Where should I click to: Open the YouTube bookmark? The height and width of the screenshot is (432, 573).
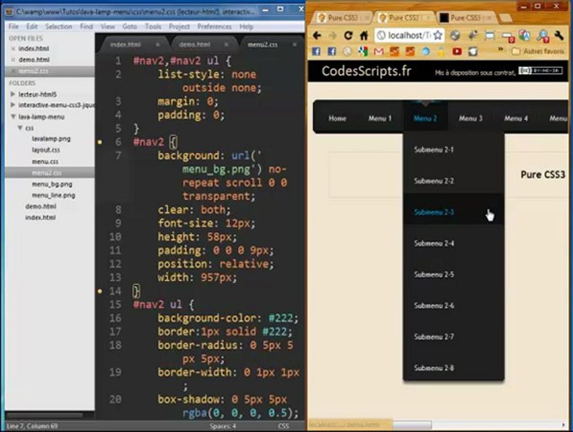coord(457,52)
